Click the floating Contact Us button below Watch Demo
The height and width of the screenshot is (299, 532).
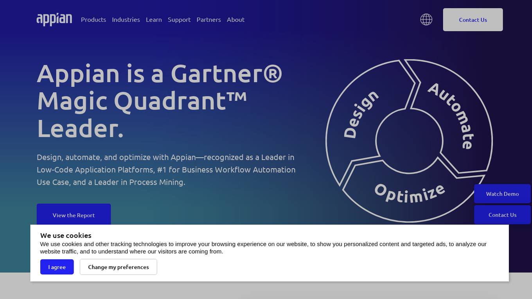click(x=502, y=215)
